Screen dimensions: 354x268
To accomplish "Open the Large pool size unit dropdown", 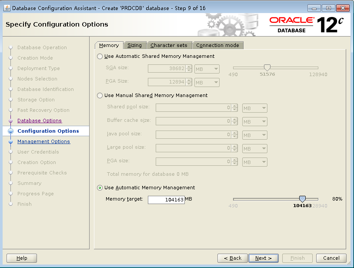I will click(255, 148).
